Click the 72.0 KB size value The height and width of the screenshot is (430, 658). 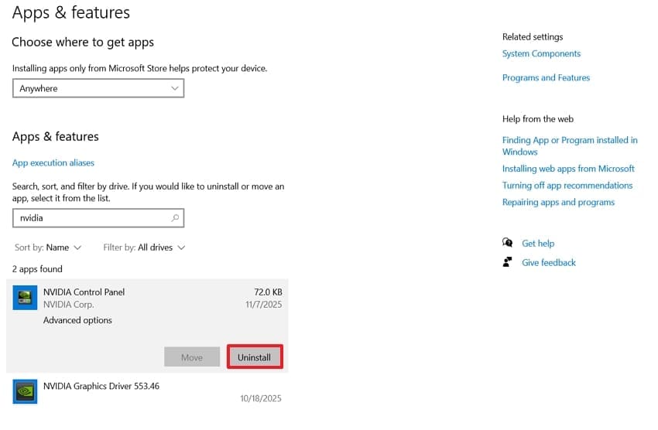[268, 292]
